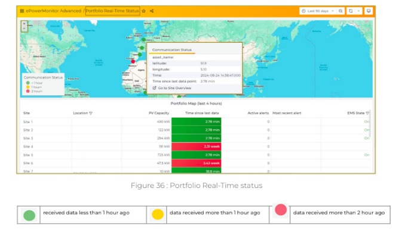Click Site 6 red time since data cell
The height and width of the screenshot is (232, 402).
pyautogui.click(x=196, y=163)
